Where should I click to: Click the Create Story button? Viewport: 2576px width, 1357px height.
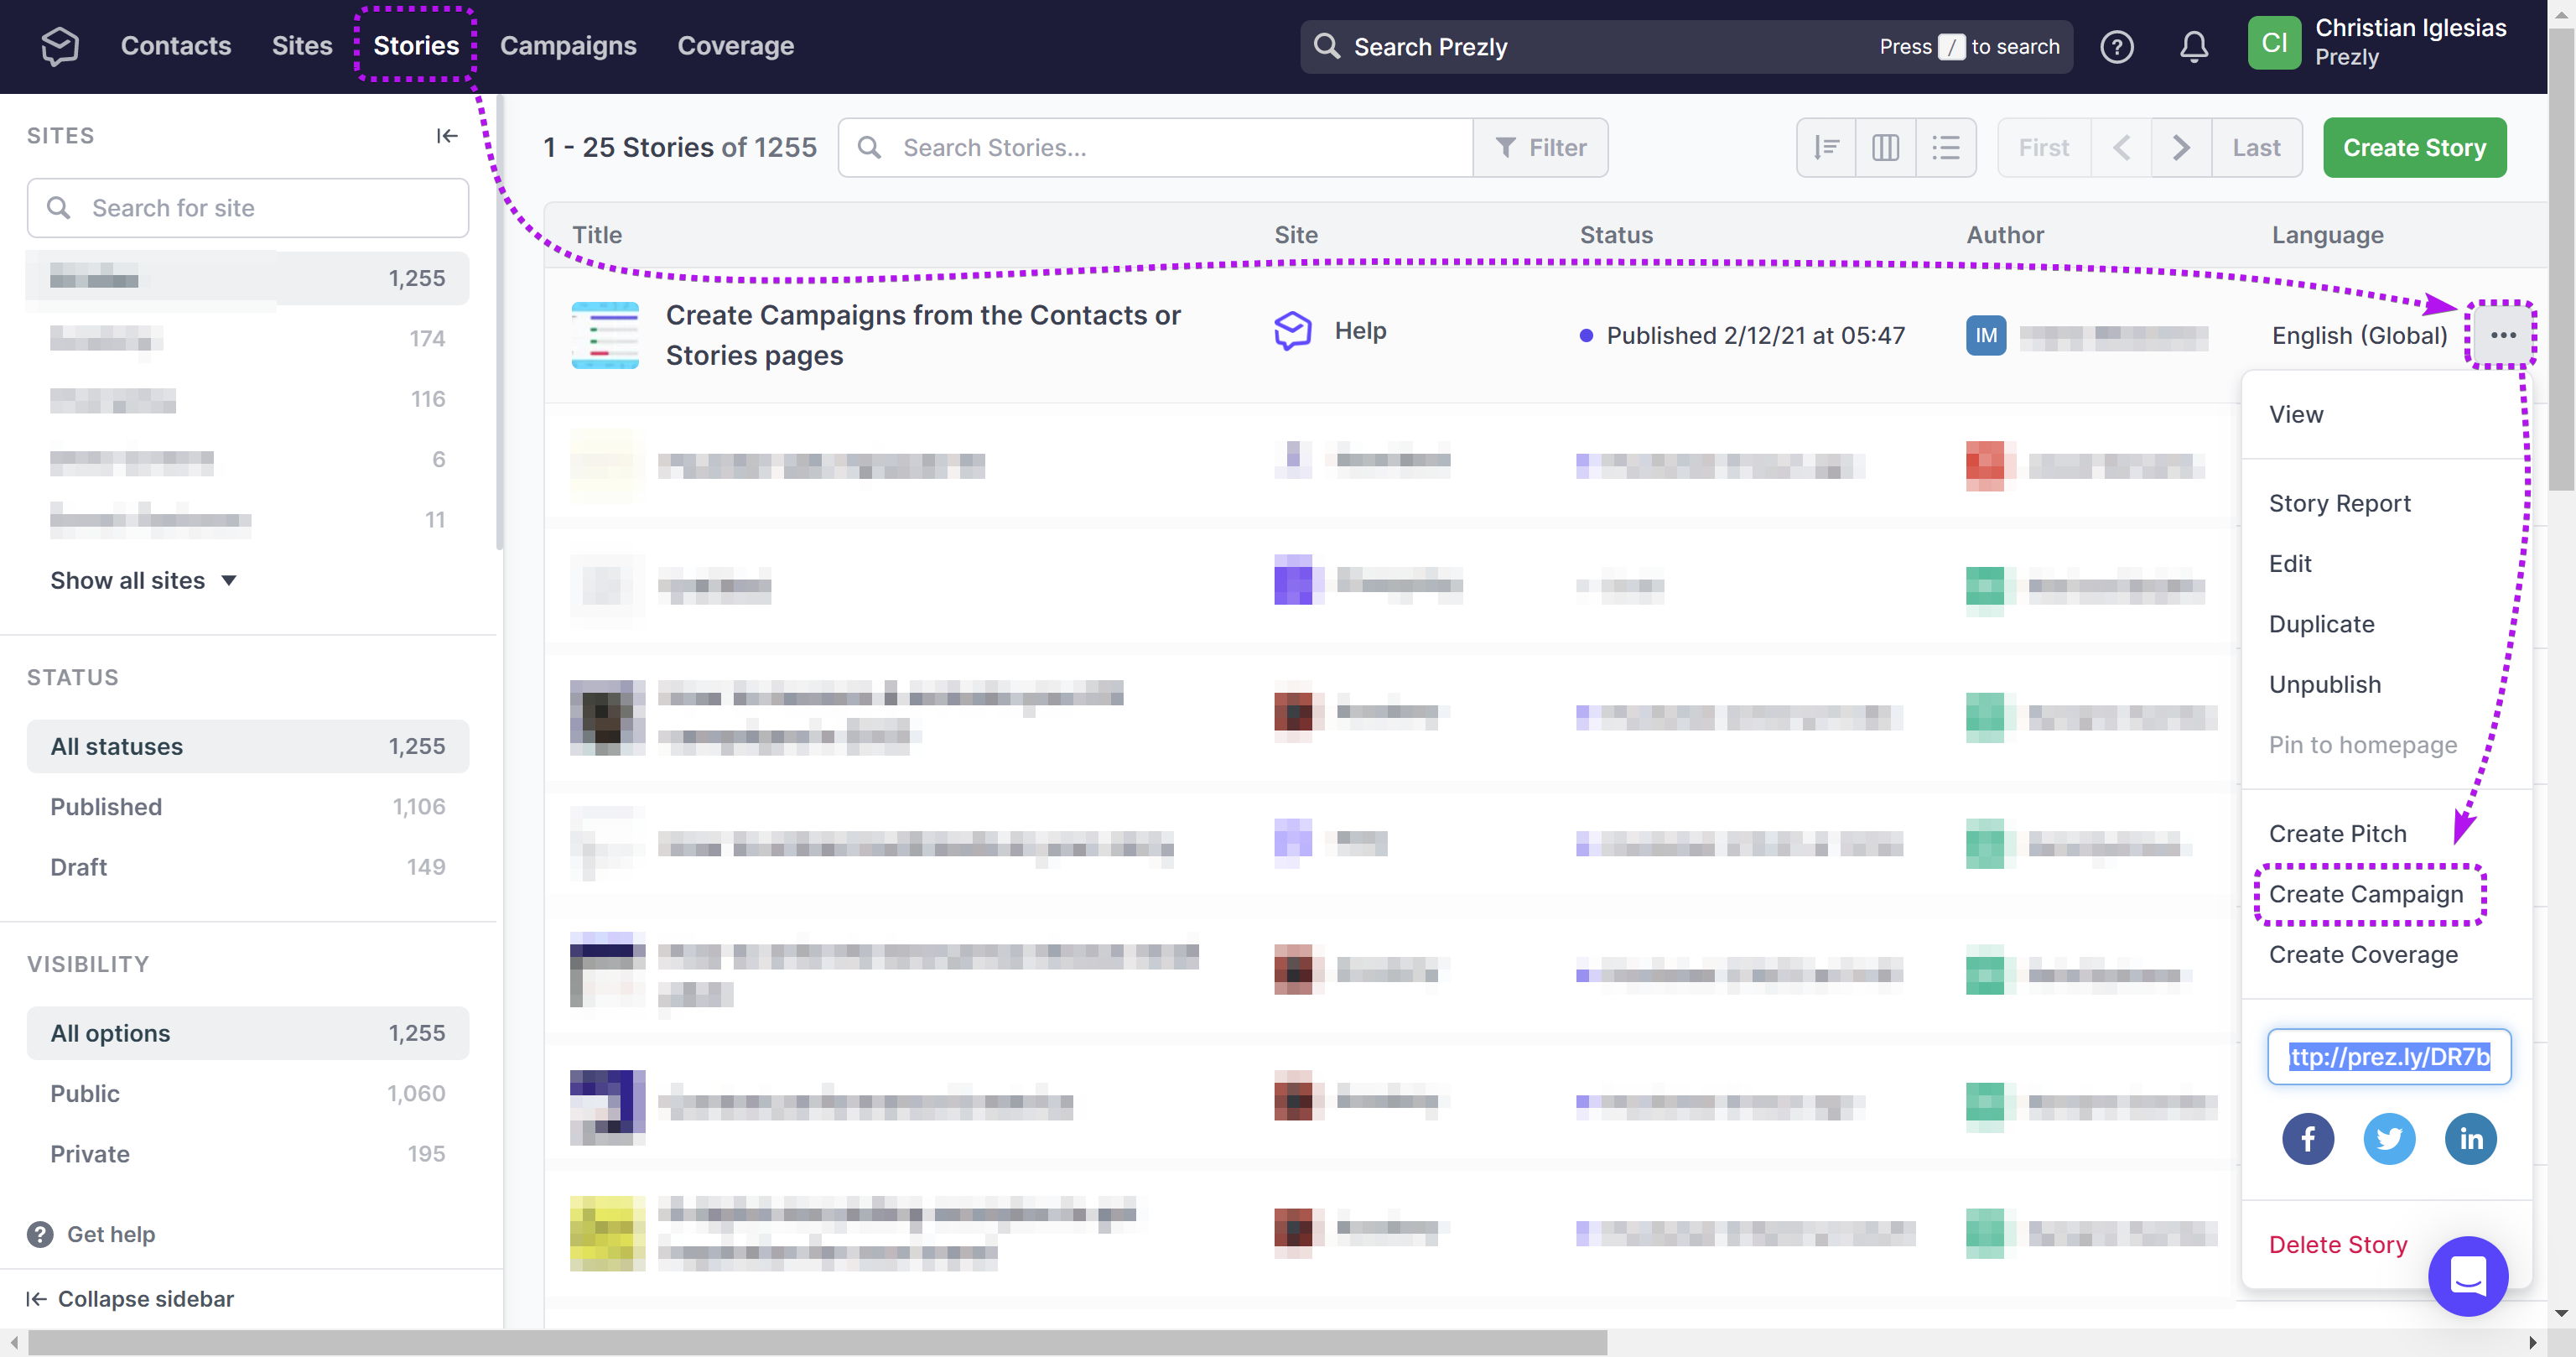(x=2414, y=148)
